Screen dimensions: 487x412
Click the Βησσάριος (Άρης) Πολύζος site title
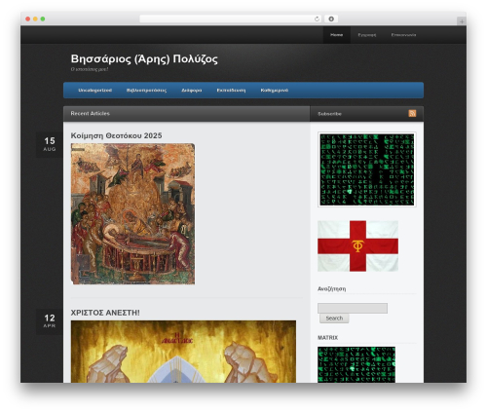tap(144, 58)
